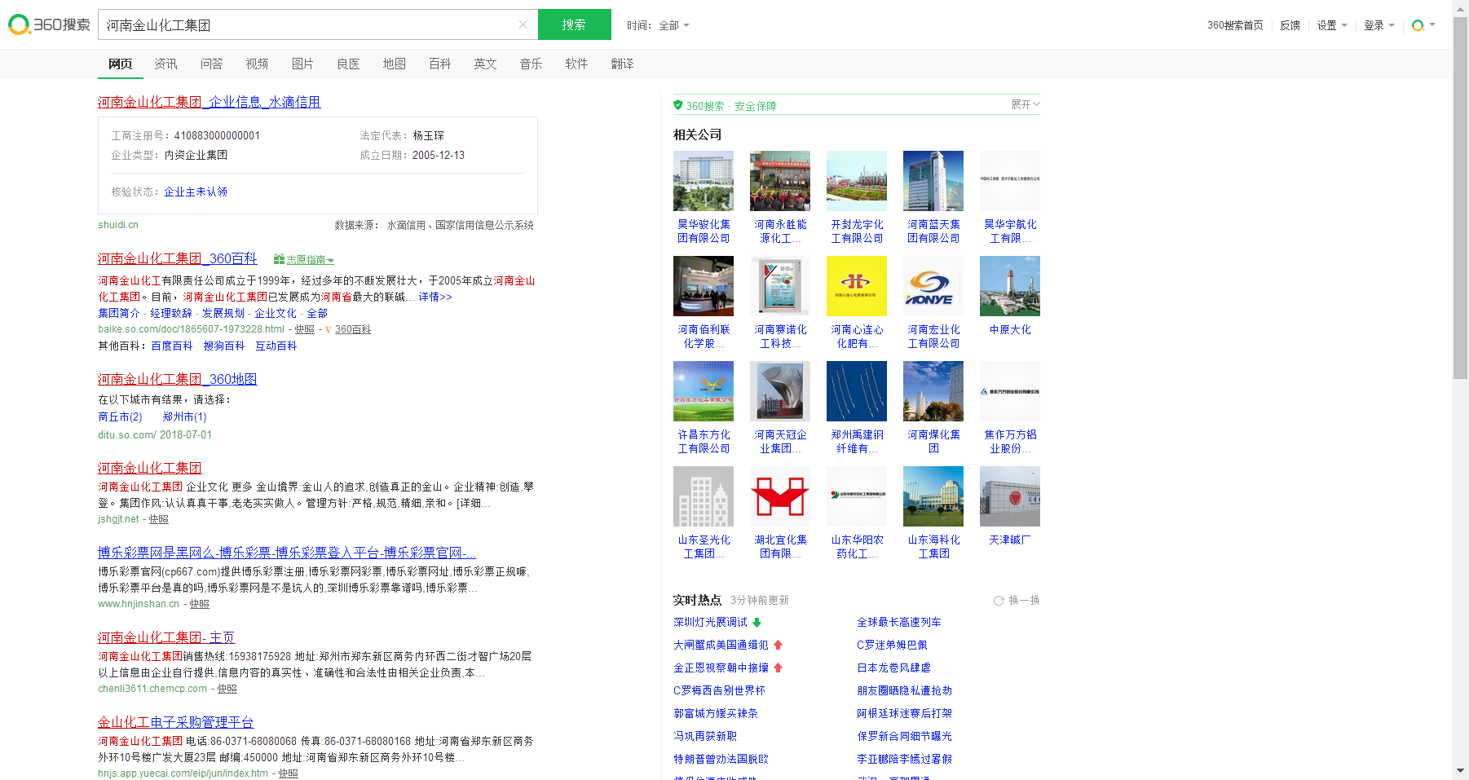The image size is (1469, 780).
Task: Clear the search box with the X icon
Action: coord(523,24)
